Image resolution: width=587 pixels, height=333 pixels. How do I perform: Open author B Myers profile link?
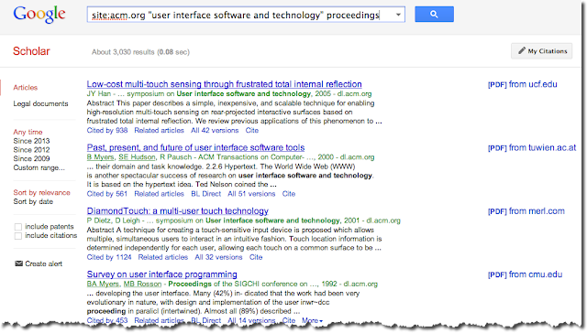(x=100, y=157)
